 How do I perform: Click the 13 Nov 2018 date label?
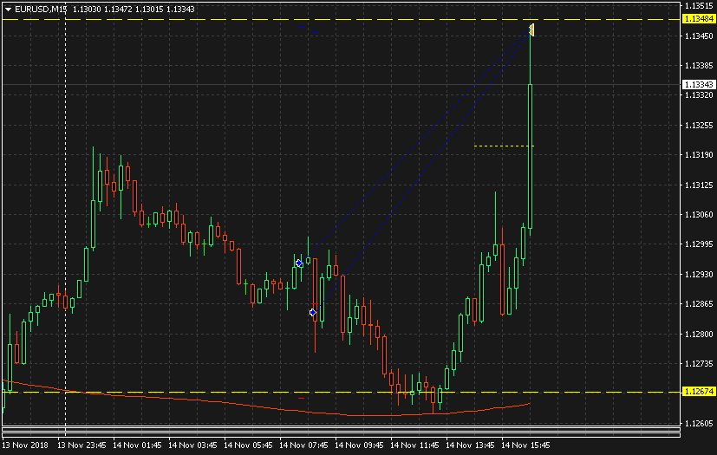25,445
